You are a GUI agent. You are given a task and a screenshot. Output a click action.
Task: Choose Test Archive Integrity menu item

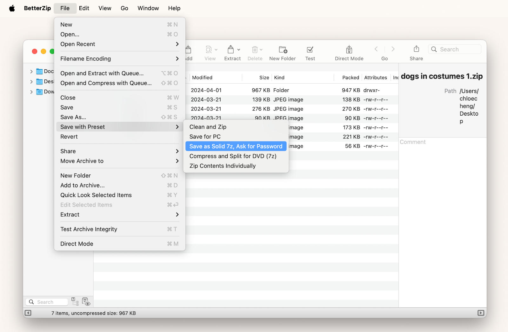tap(120, 229)
